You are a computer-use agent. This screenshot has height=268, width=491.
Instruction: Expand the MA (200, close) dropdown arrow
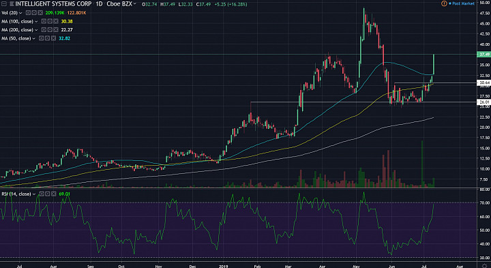coord(36,30)
